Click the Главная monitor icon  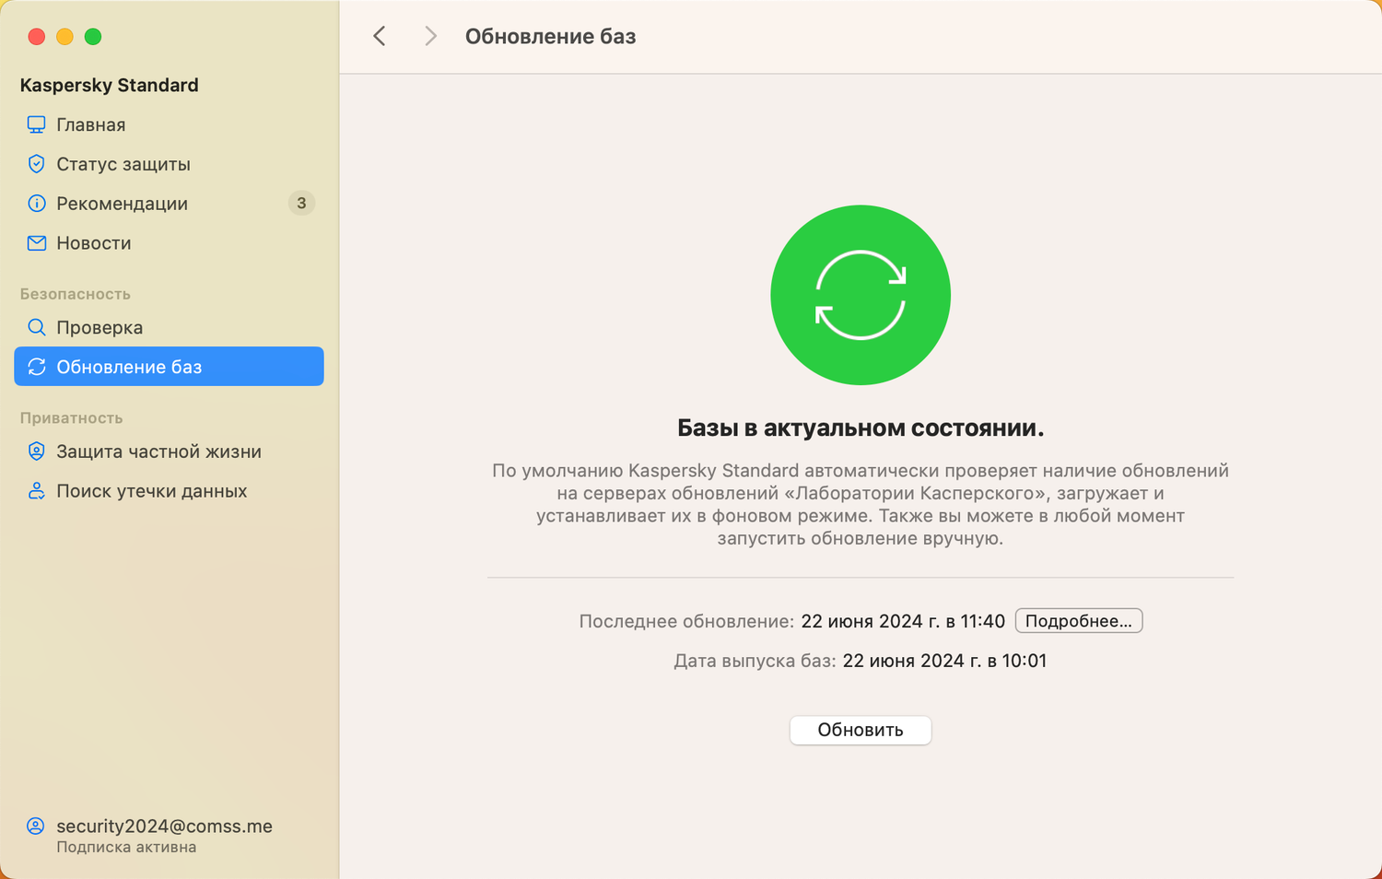(x=36, y=124)
